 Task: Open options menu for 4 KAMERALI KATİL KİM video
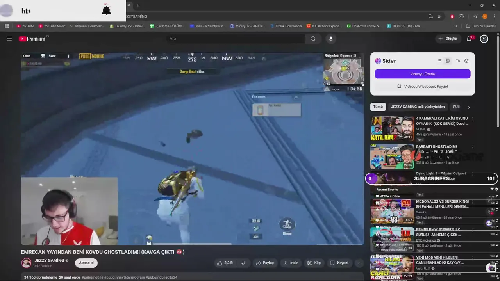[473, 119]
